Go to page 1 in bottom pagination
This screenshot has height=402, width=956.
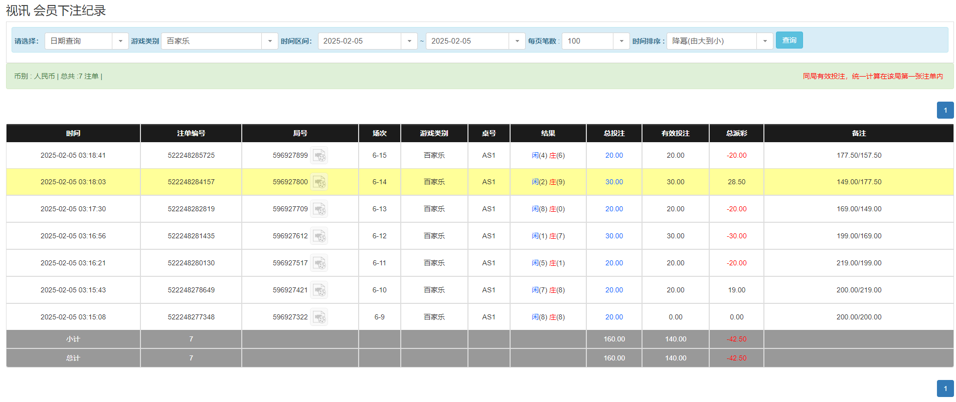click(945, 388)
